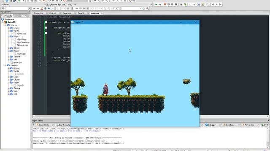Select Inputs.cpp in the project tree

(x=21, y=34)
